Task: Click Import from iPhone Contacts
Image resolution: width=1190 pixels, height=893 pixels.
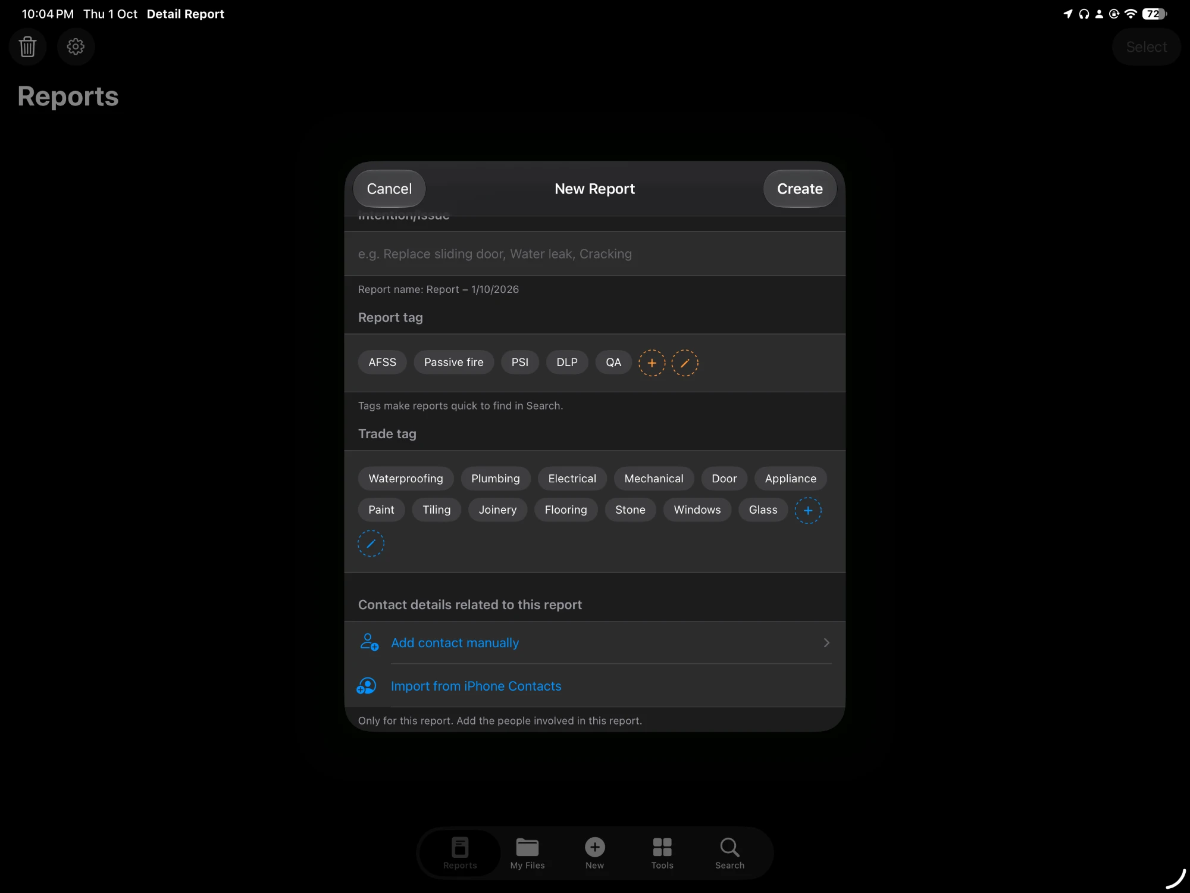Action: tap(594, 686)
